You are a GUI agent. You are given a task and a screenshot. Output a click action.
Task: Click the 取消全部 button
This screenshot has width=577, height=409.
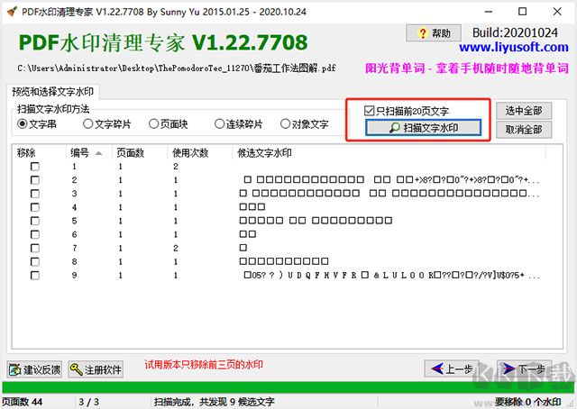point(524,130)
